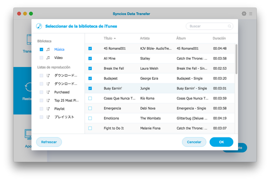The height and width of the screenshot is (181, 270).
Task: Check the Fight to Do It checkbox
Action: point(90,128)
